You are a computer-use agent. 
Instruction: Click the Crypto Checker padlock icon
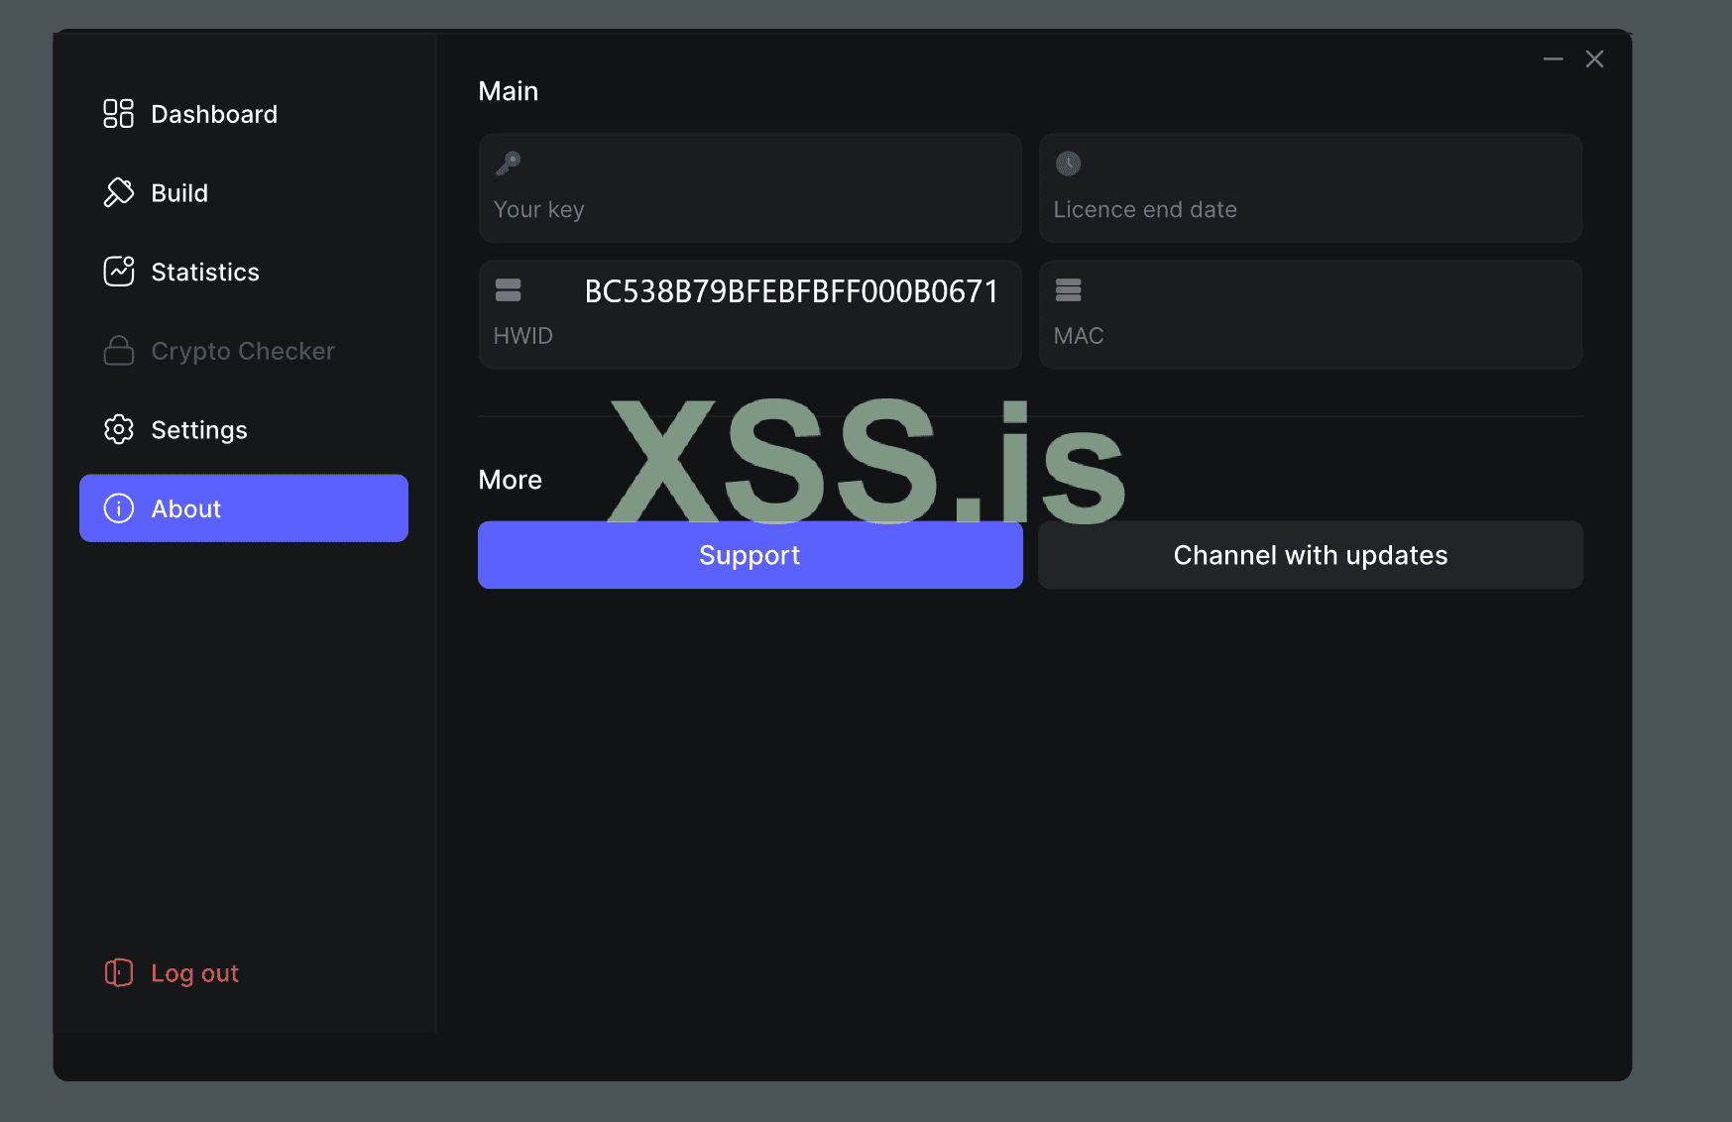click(x=118, y=350)
